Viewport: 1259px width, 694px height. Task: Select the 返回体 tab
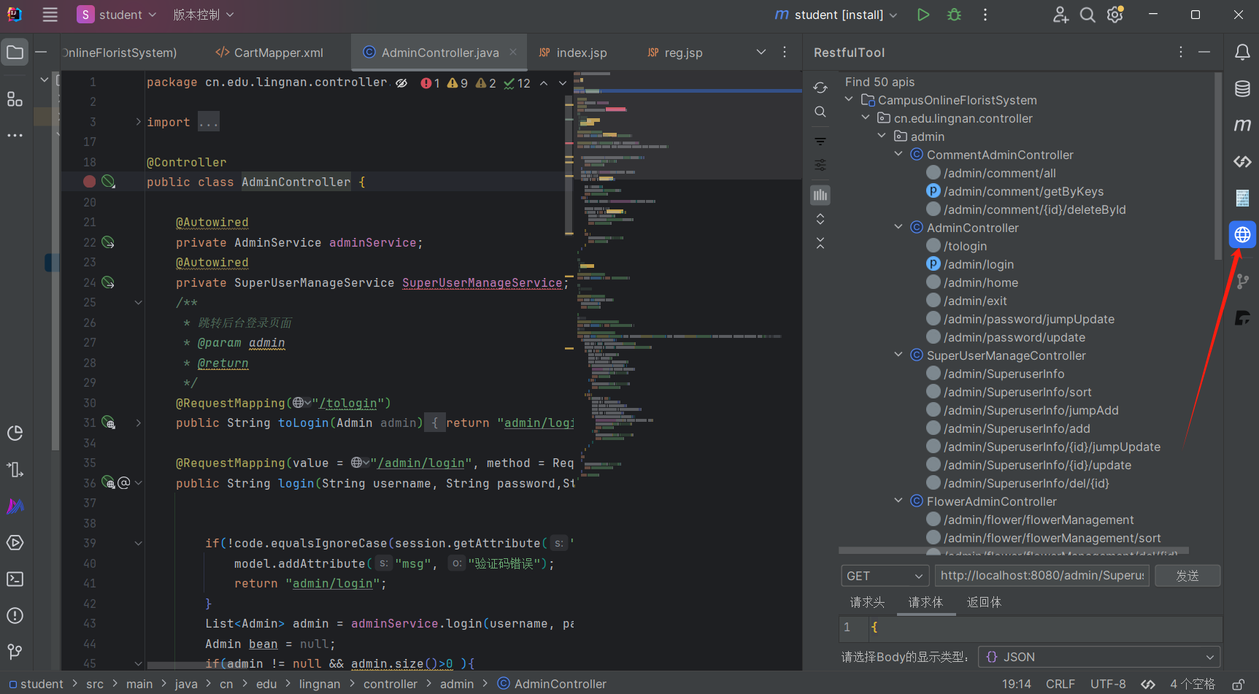[x=984, y=602]
